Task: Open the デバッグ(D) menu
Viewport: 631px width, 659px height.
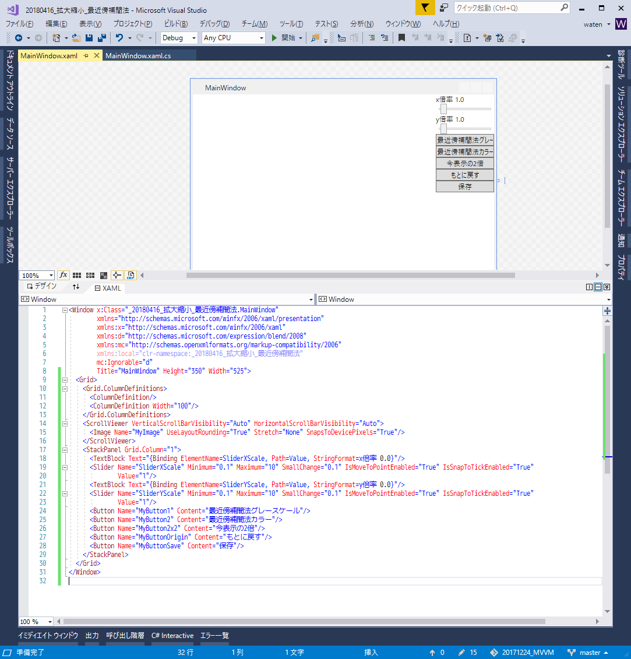Action: (214, 24)
